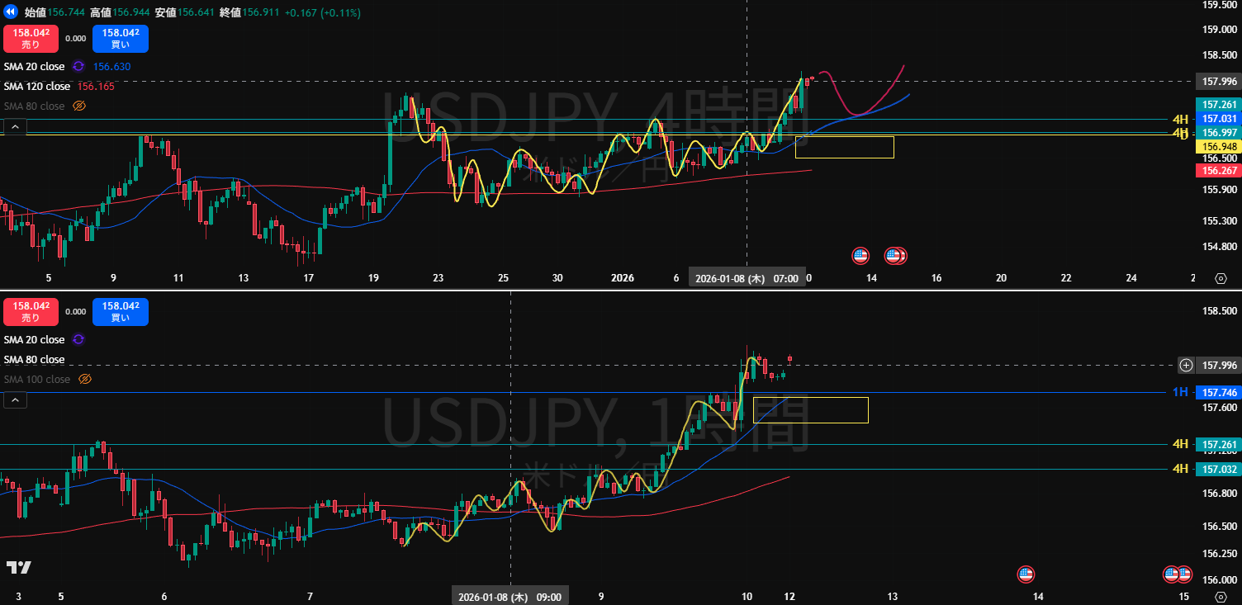
Task: Click the 2026-01-08 07:00 time axis marker
Action: pos(747,279)
